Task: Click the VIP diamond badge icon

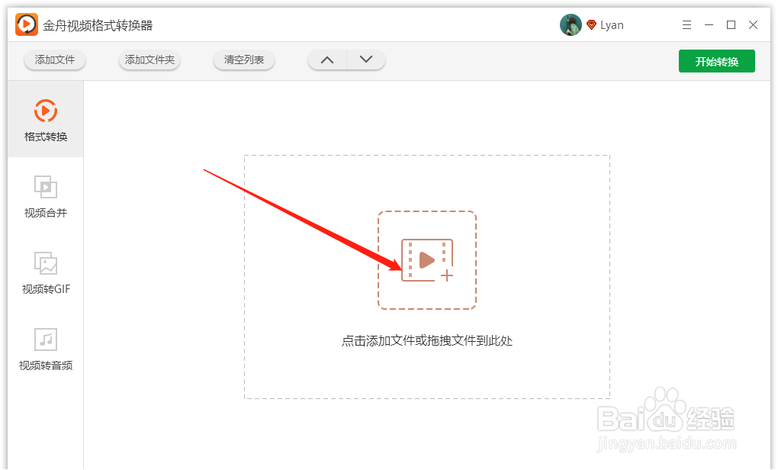Action: point(591,25)
